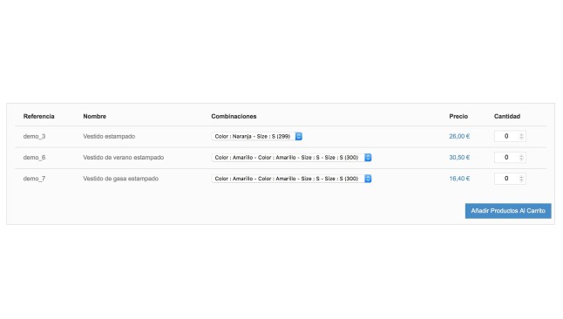Click the price 30,50 €
Image resolution: width=563 pixels, height=319 pixels.
(x=459, y=158)
